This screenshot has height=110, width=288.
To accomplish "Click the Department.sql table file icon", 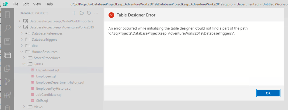I will point(33,70).
